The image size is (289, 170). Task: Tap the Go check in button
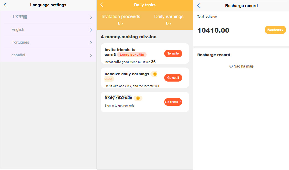(x=173, y=102)
